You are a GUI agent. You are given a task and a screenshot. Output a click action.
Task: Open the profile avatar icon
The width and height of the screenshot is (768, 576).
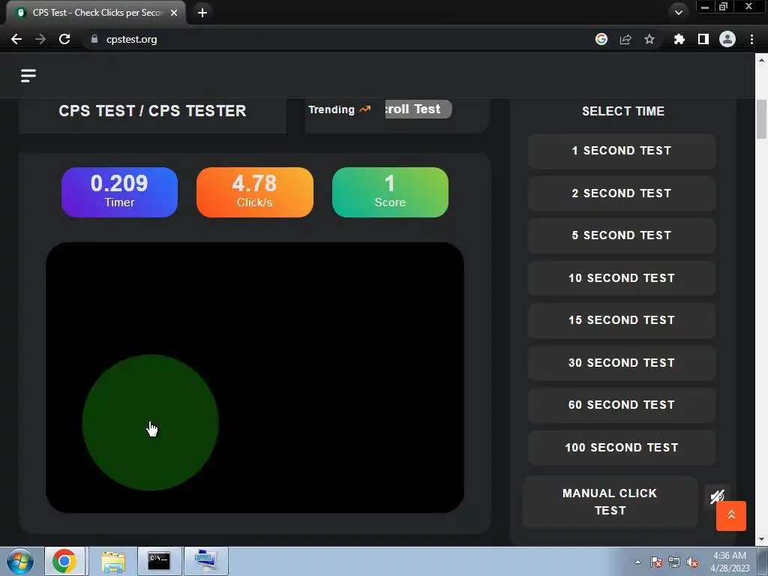click(727, 39)
